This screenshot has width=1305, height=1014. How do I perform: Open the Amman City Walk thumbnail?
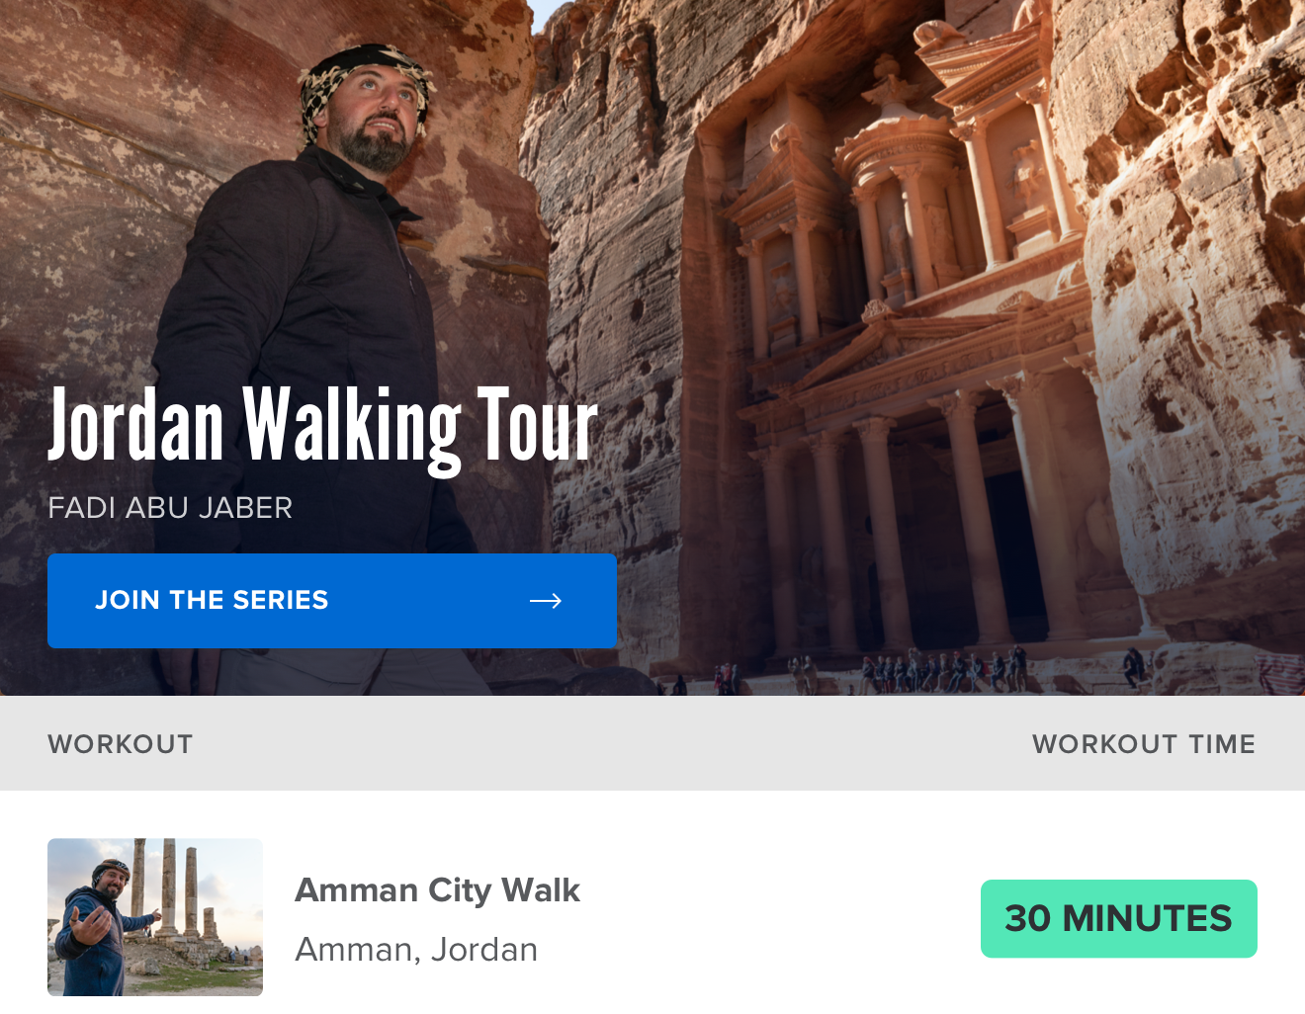[x=155, y=917]
